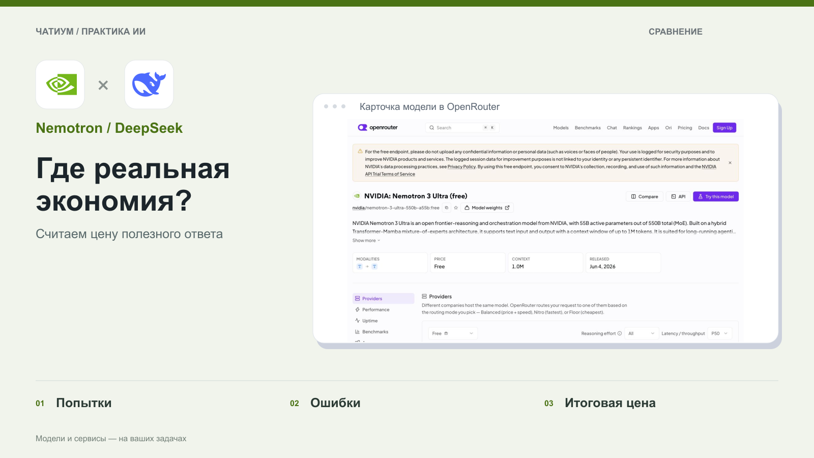Click the Providers section heading icon
The width and height of the screenshot is (814, 458).
(424, 296)
